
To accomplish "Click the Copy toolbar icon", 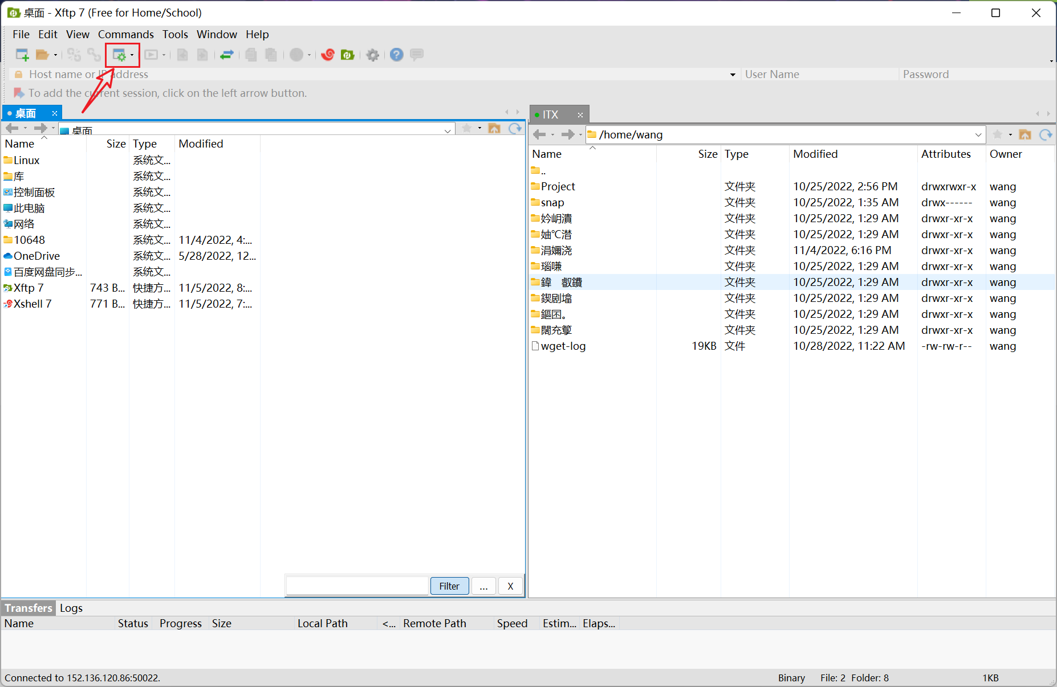I will click(x=251, y=55).
